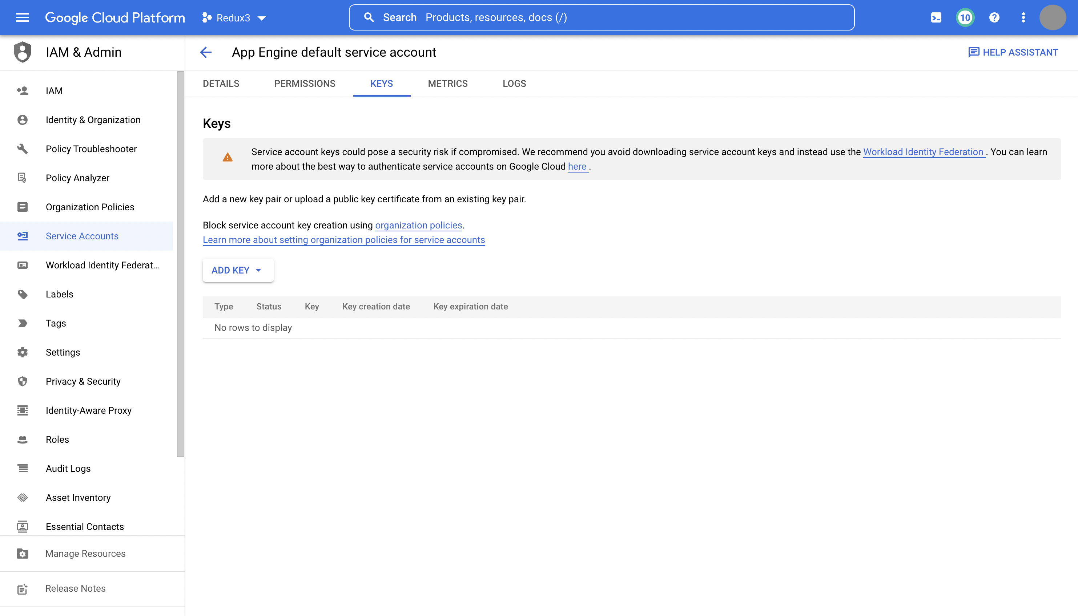
Task: Click the LOGS tab
Action: point(515,84)
